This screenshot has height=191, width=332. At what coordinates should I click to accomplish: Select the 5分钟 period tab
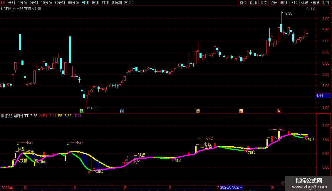34,3
